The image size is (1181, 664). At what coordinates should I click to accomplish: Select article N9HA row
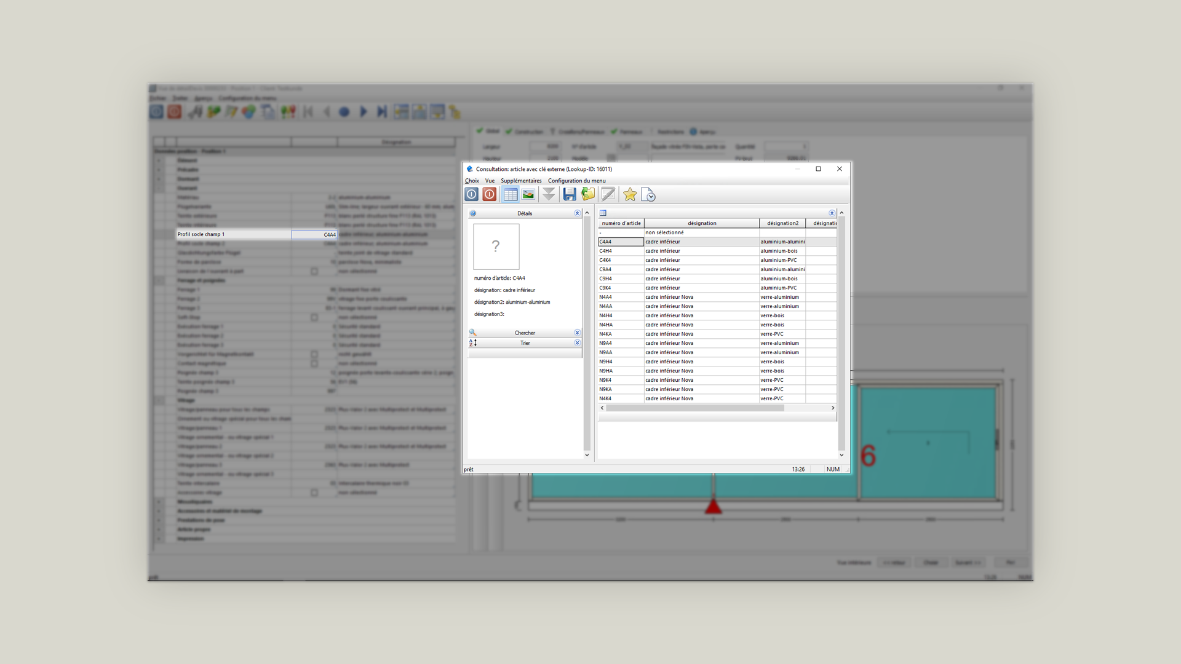717,371
